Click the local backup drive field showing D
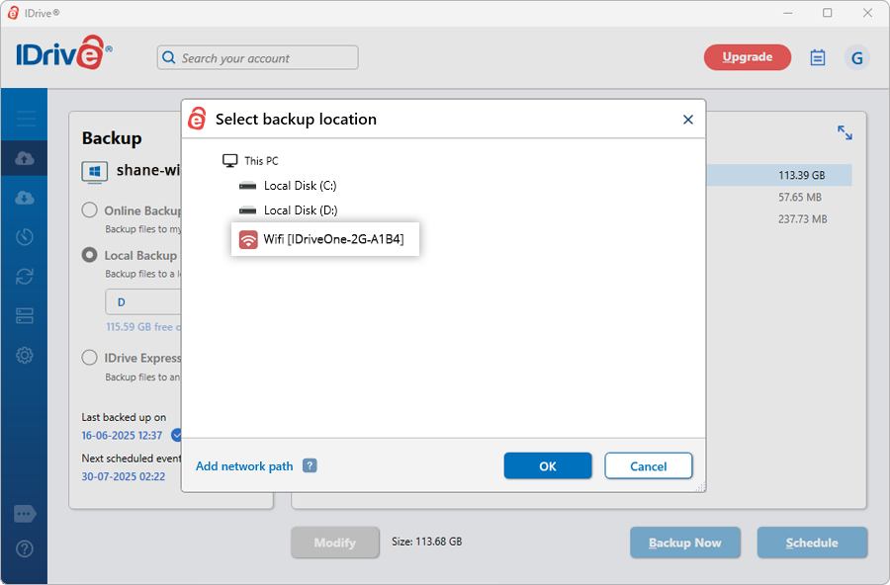 point(143,301)
